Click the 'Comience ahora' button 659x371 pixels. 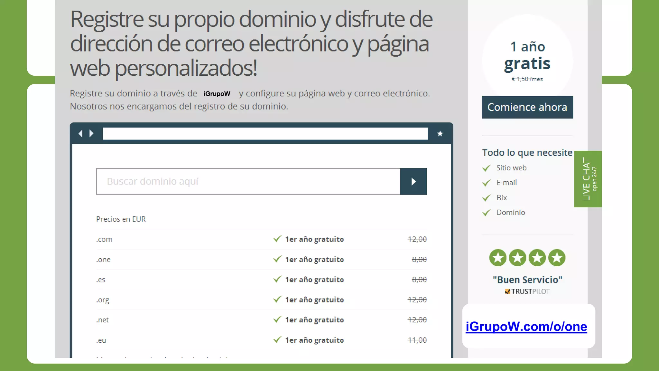pyautogui.click(x=527, y=107)
